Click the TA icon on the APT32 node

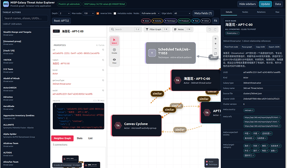coord(207,112)
